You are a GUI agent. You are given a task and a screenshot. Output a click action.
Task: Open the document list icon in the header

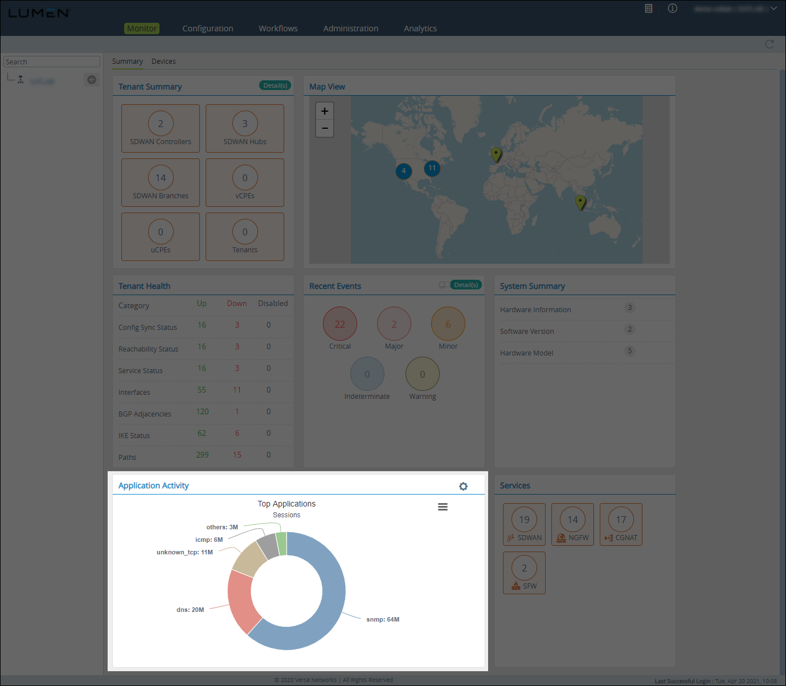648,9
